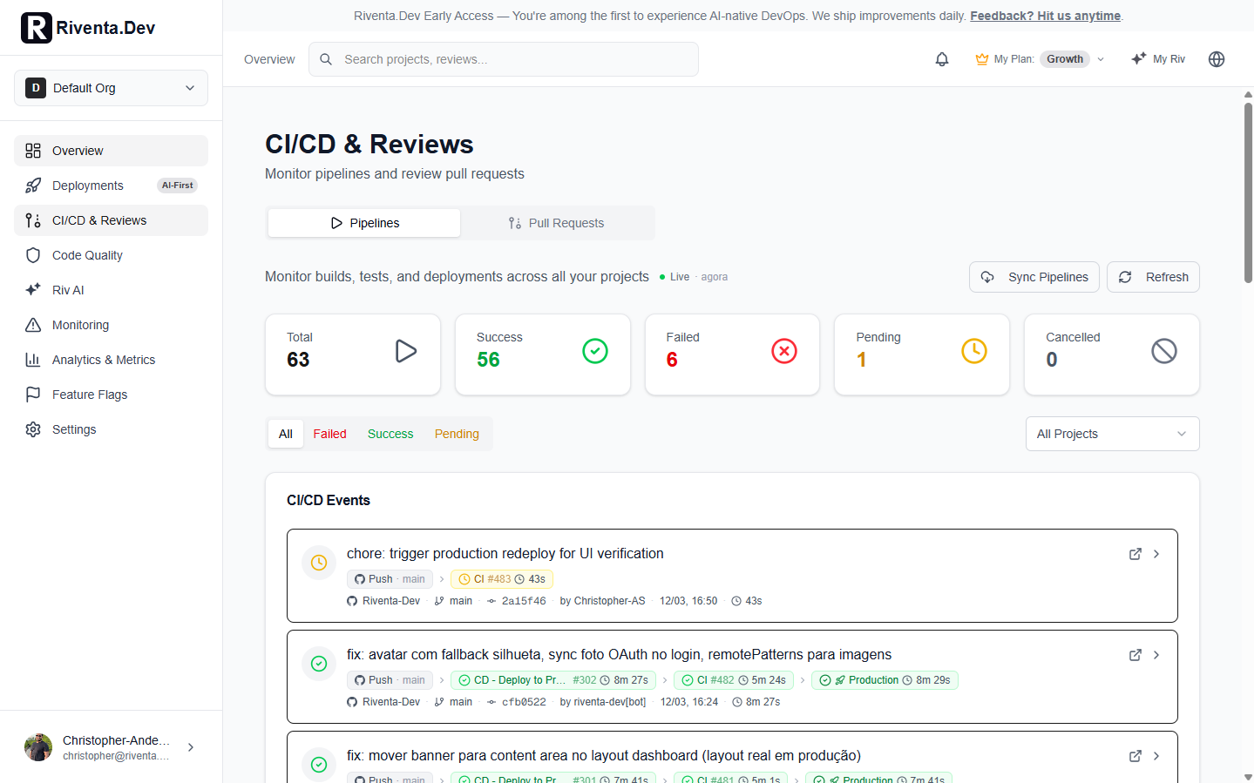This screenshot has height=783, width=1254.
Task: Switch to the Pull Requests tab
Action: (557, 223)
